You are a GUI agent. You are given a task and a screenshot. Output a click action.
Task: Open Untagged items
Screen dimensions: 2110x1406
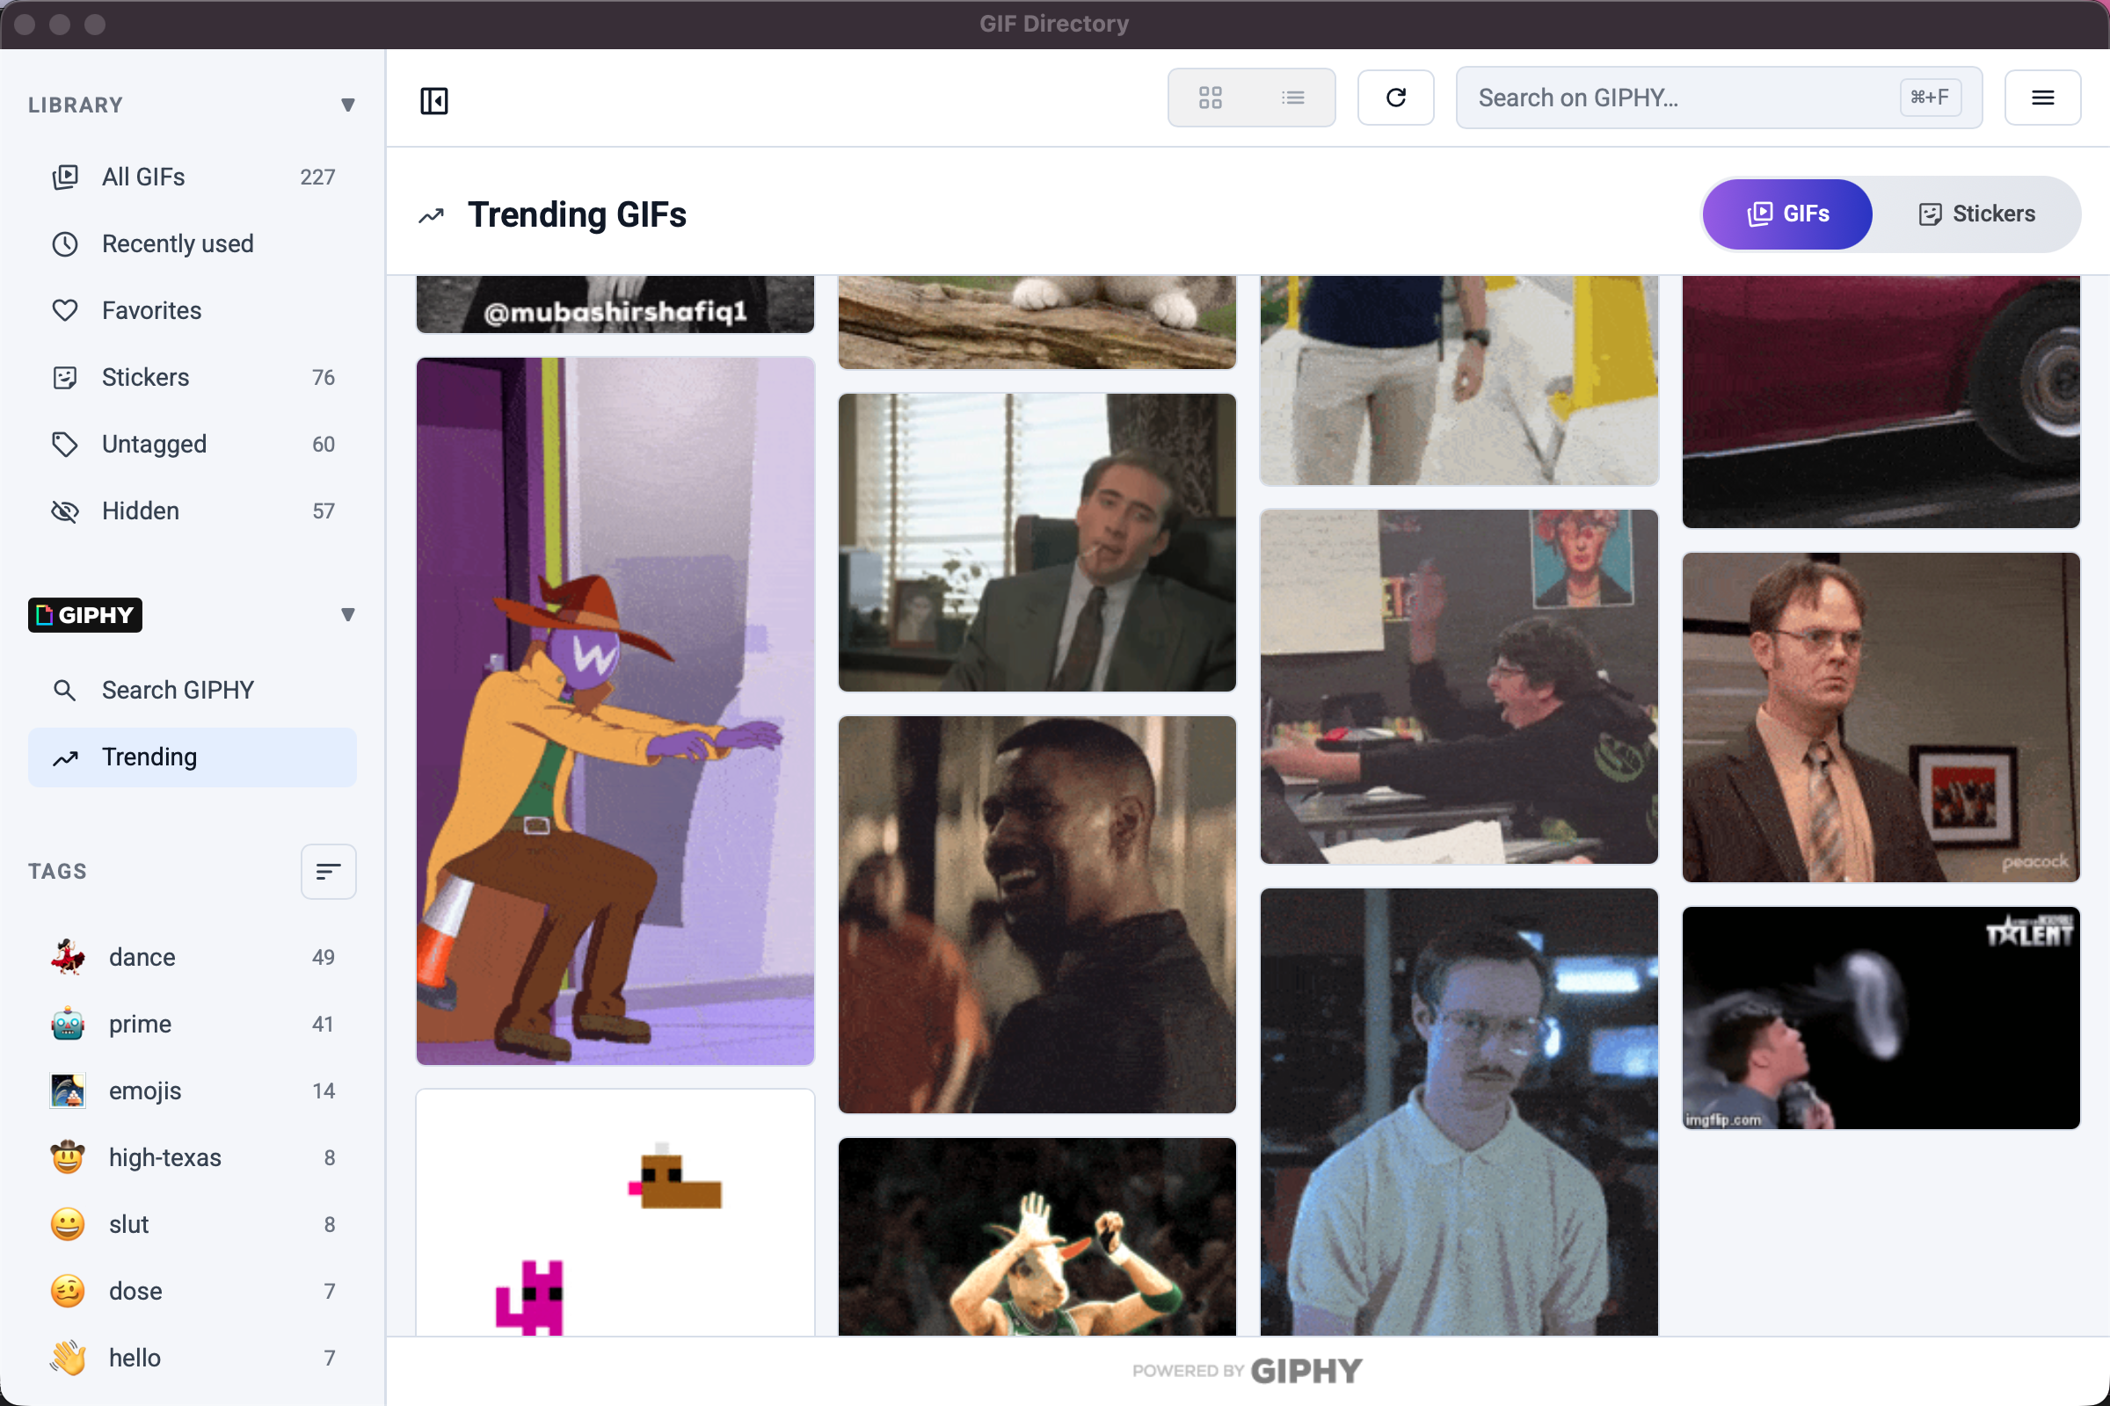(193, 444)
